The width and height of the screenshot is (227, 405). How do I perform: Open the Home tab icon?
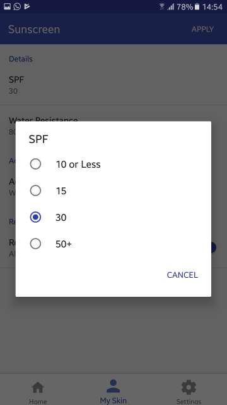pyautogui.click(x=38, y=388)
